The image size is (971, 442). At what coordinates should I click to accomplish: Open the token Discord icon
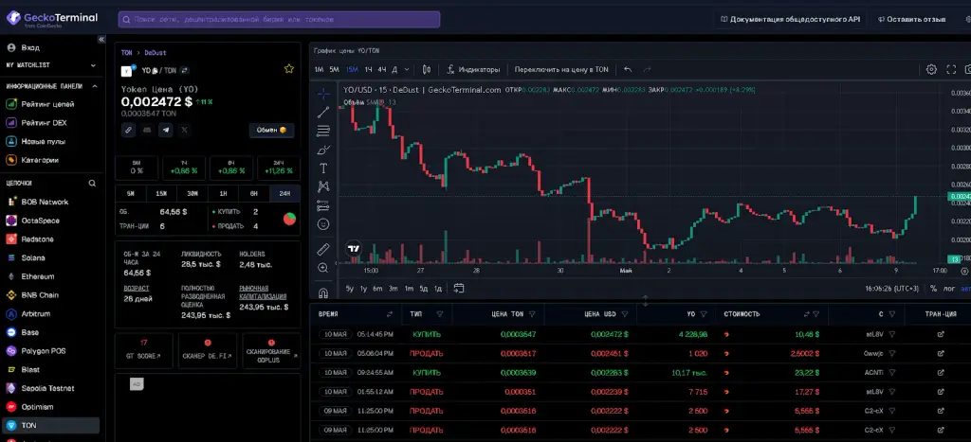[x=147, y=130]
